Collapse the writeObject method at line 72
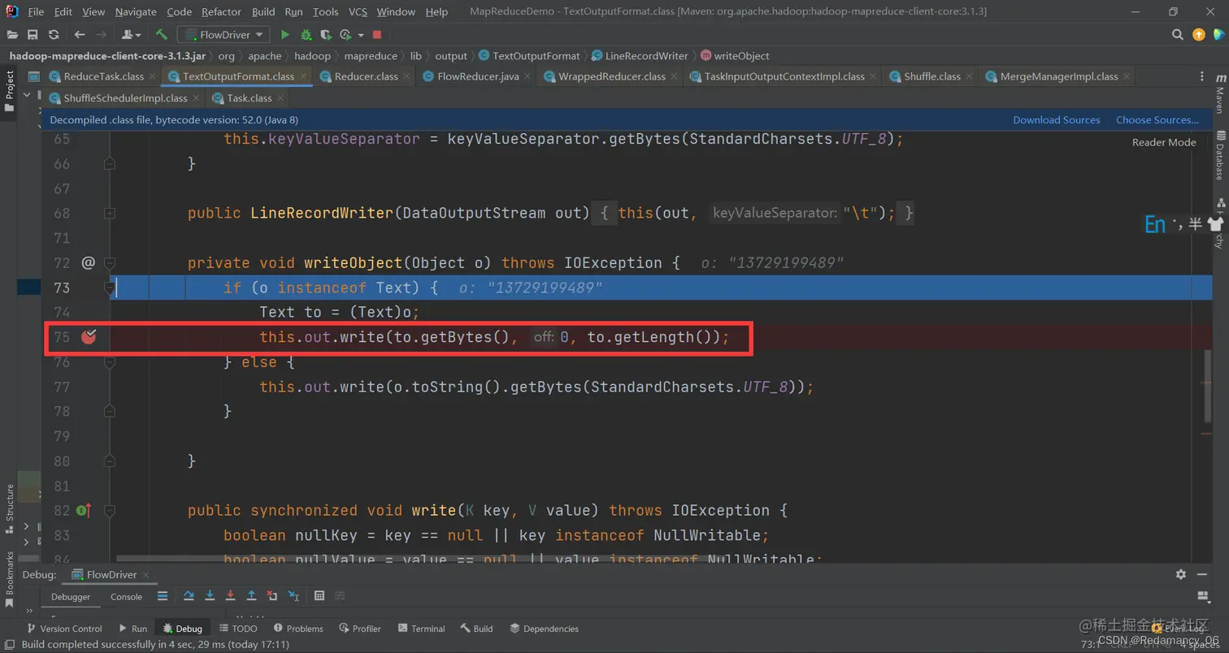 [110, 263]
